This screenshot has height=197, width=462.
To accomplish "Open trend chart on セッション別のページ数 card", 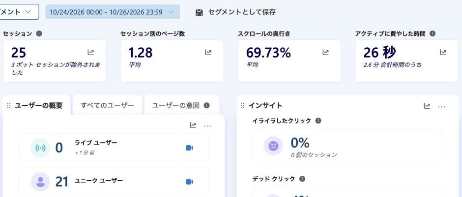I will pos(208,53).
